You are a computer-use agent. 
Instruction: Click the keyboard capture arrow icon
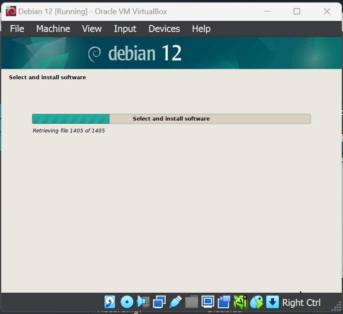(x=272, y=302)
